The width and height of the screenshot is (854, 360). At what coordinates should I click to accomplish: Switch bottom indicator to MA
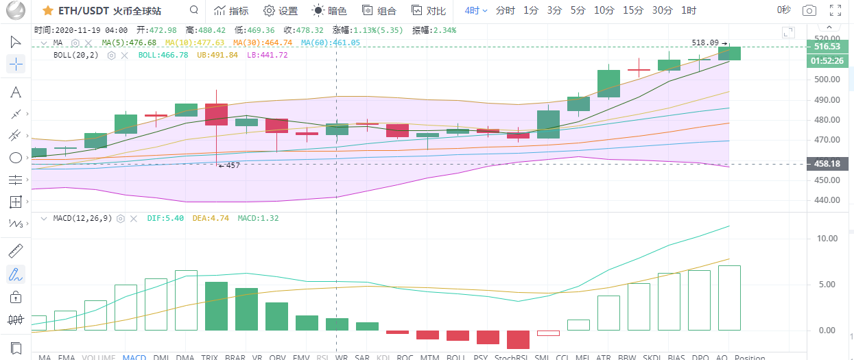(x=45, y=357)
